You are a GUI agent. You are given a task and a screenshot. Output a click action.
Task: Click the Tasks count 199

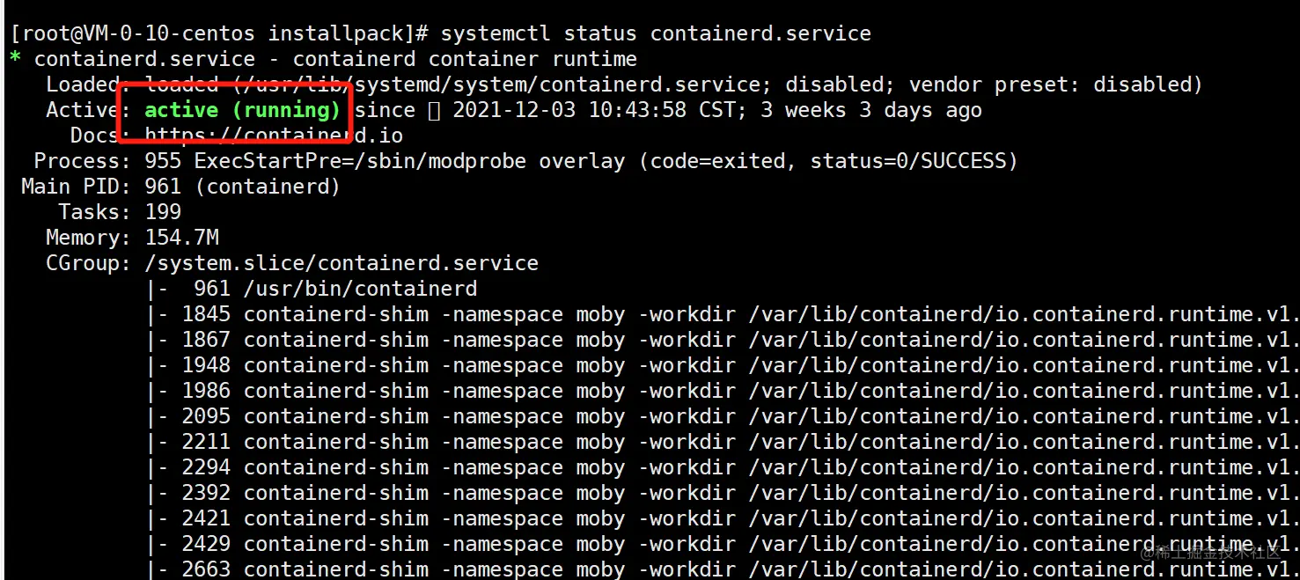tap(163, 212)
